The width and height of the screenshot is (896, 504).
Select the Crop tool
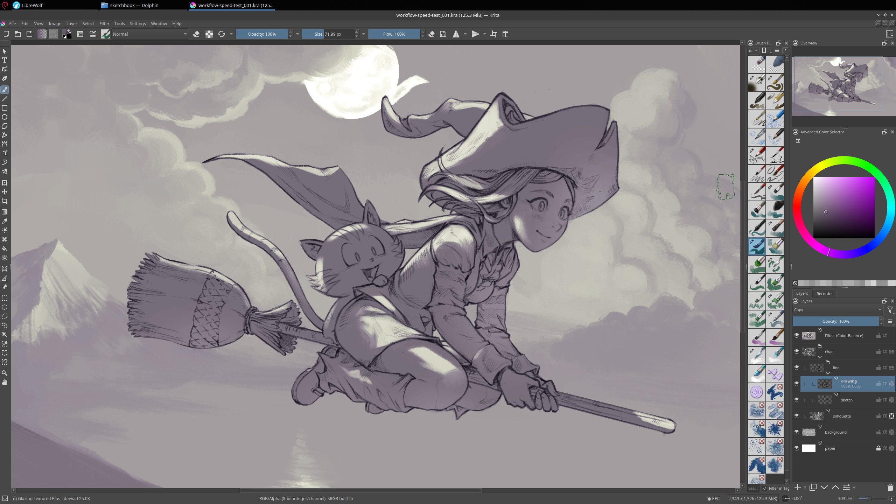pos(5,201)
